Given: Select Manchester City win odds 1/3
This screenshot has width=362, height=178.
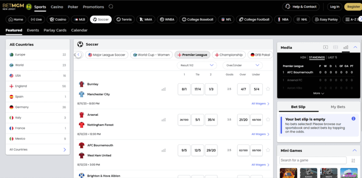Looking at the screenshot, I should tap(211, 89).
